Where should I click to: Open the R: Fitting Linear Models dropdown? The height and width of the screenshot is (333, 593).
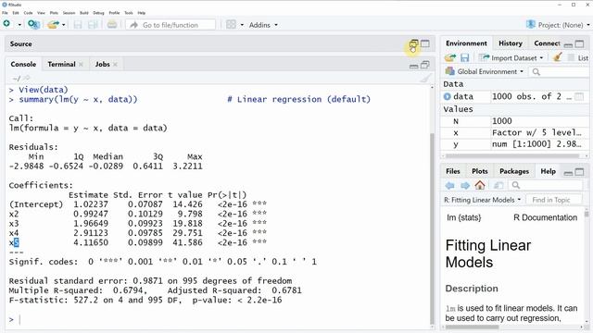coord(483,200)
